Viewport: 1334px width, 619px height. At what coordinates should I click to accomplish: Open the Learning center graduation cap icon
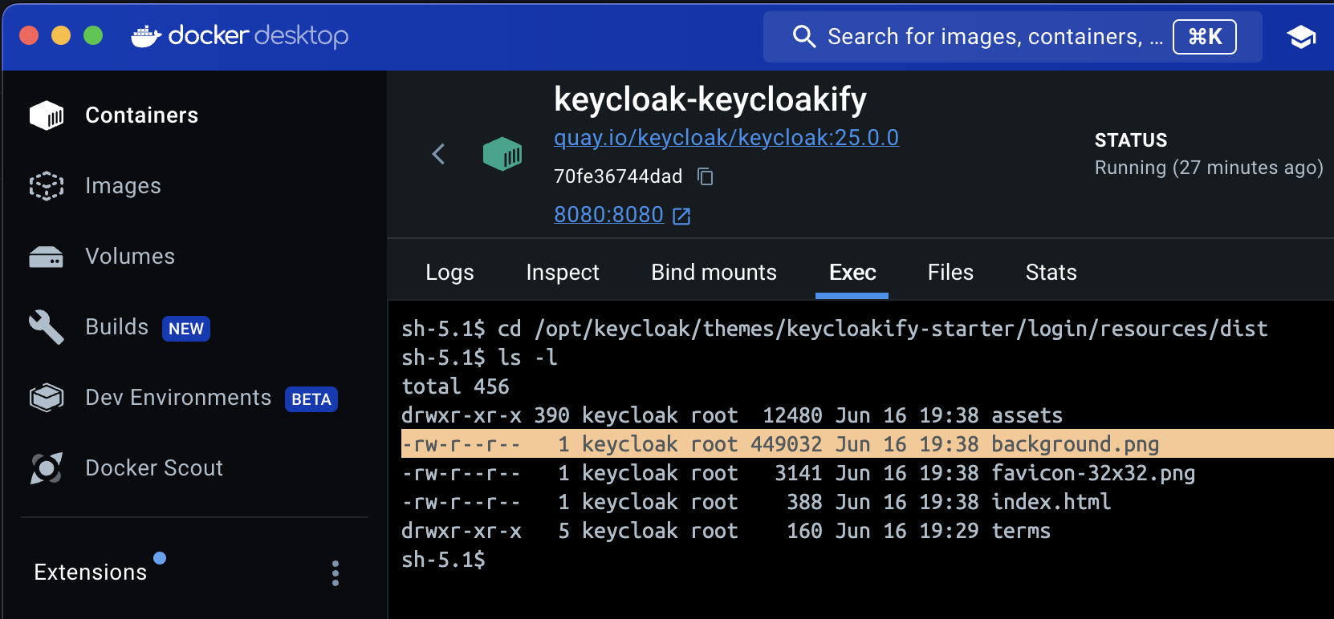pos(1301,37)
